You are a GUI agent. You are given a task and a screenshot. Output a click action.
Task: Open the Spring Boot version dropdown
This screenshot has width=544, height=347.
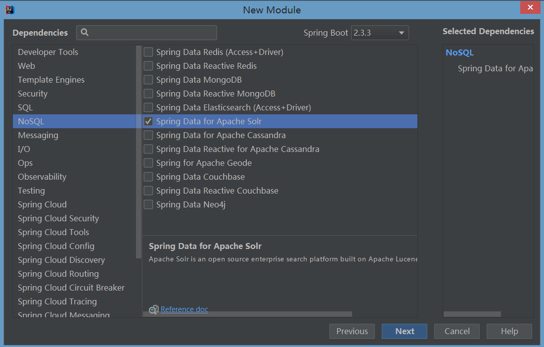pos(380,33)
